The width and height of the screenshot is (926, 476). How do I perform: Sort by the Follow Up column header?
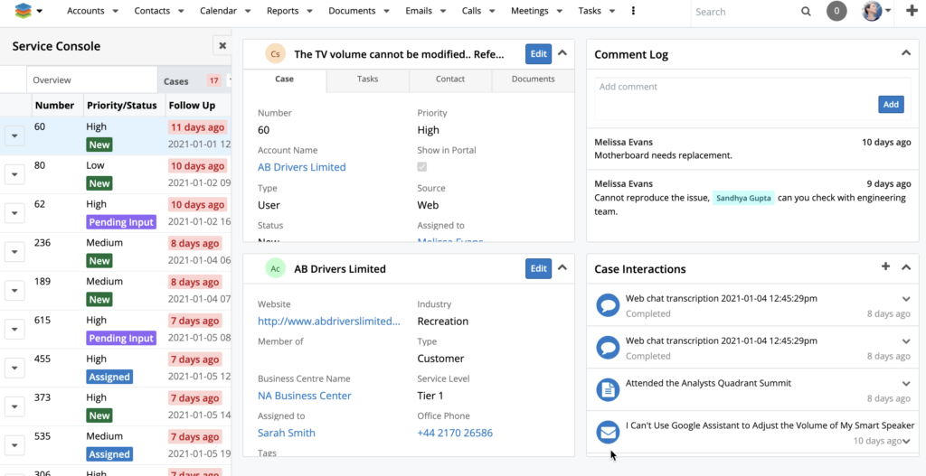[x=192, y=106]
